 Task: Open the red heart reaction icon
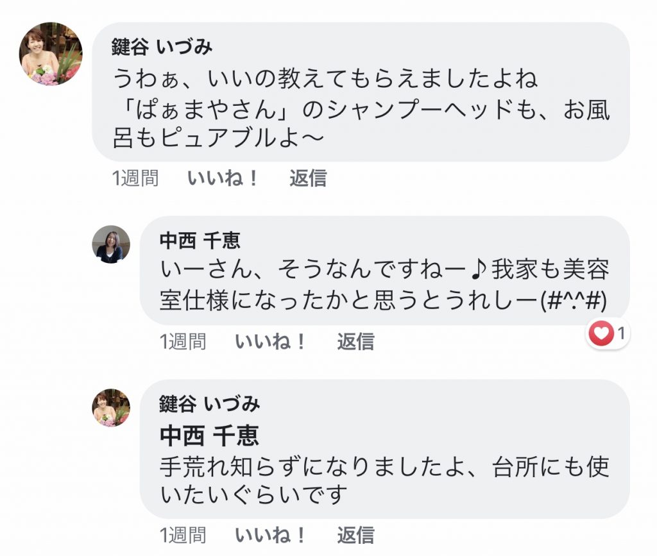(601, 333)
